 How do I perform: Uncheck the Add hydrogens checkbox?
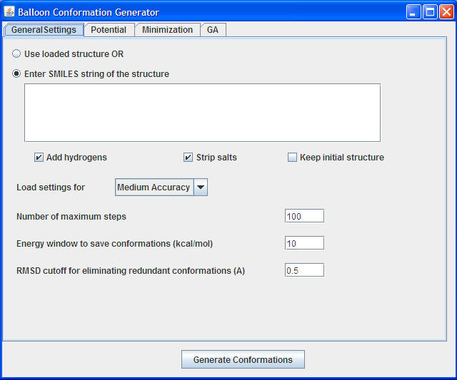tap(39, 158)
